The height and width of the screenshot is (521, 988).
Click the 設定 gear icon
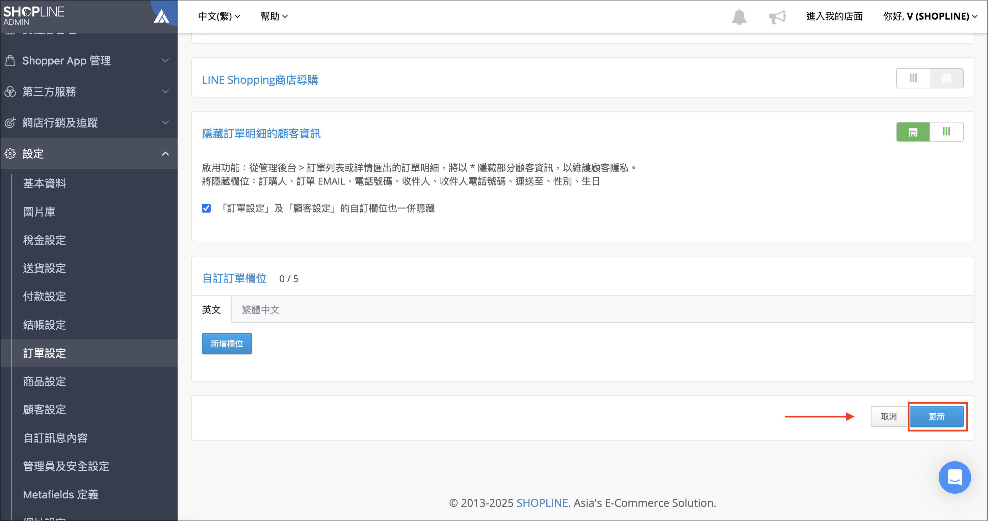coord(10,153)
